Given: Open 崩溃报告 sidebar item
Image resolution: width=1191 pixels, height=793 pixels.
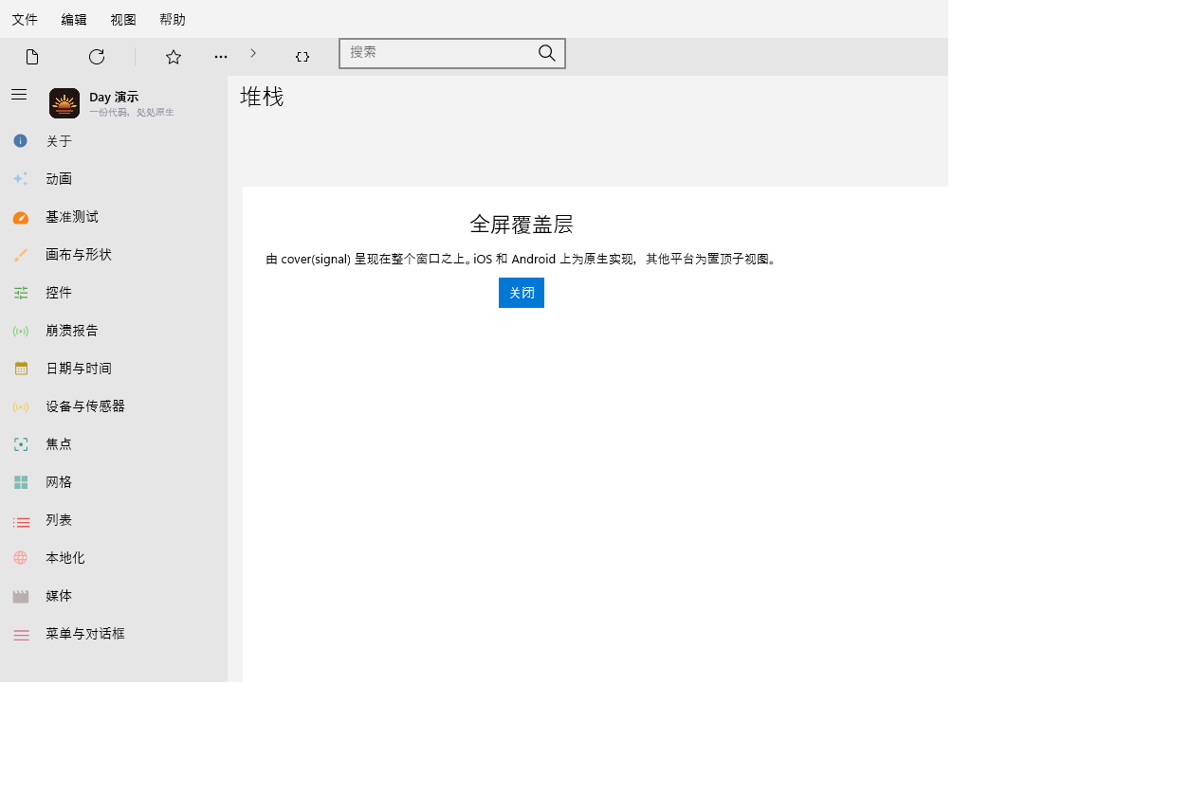Looking at the screenshot, I should tap(114, 331).
